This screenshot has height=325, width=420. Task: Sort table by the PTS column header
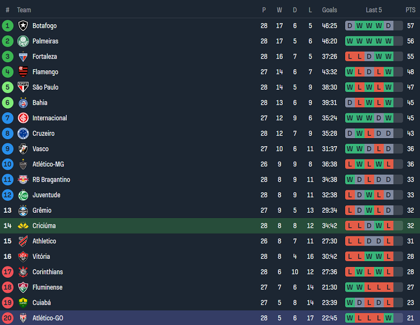point(410,10)
